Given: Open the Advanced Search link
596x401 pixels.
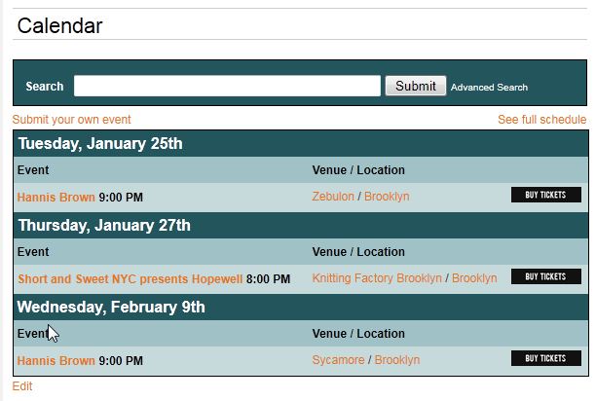Looking at the screenshot, I should click(489, 88).
